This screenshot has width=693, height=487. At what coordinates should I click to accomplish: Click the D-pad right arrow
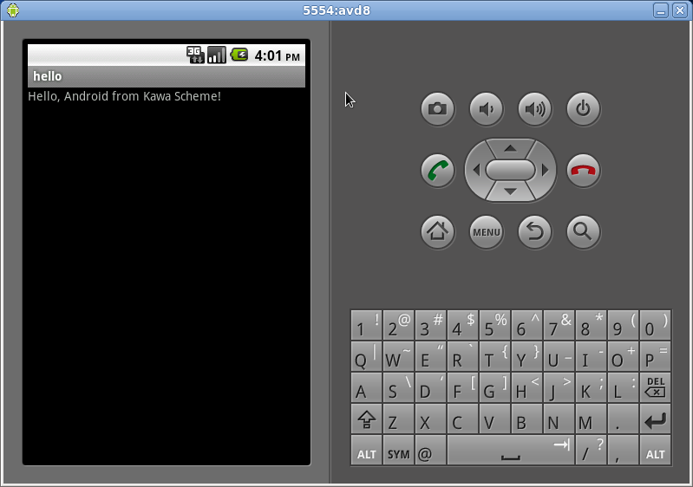(545, 170)
